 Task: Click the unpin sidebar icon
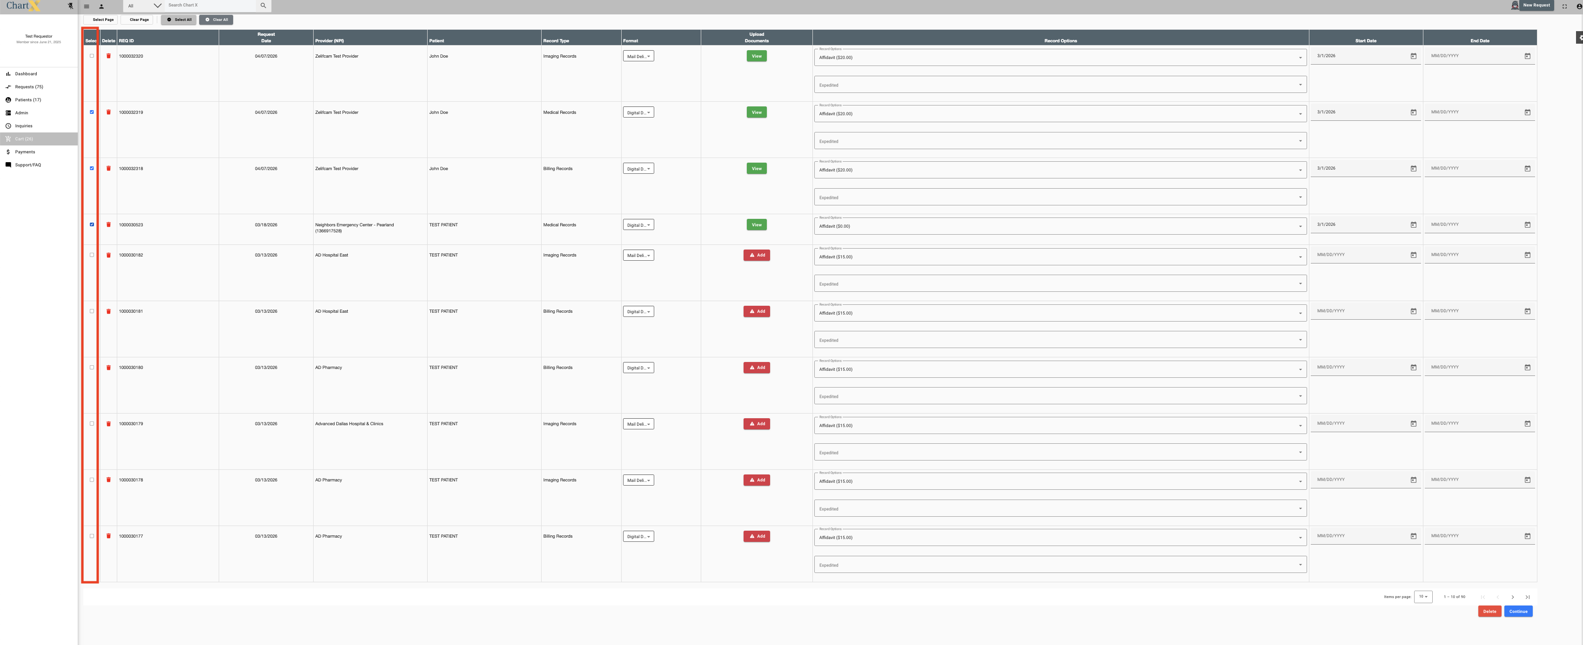point(71,6)
